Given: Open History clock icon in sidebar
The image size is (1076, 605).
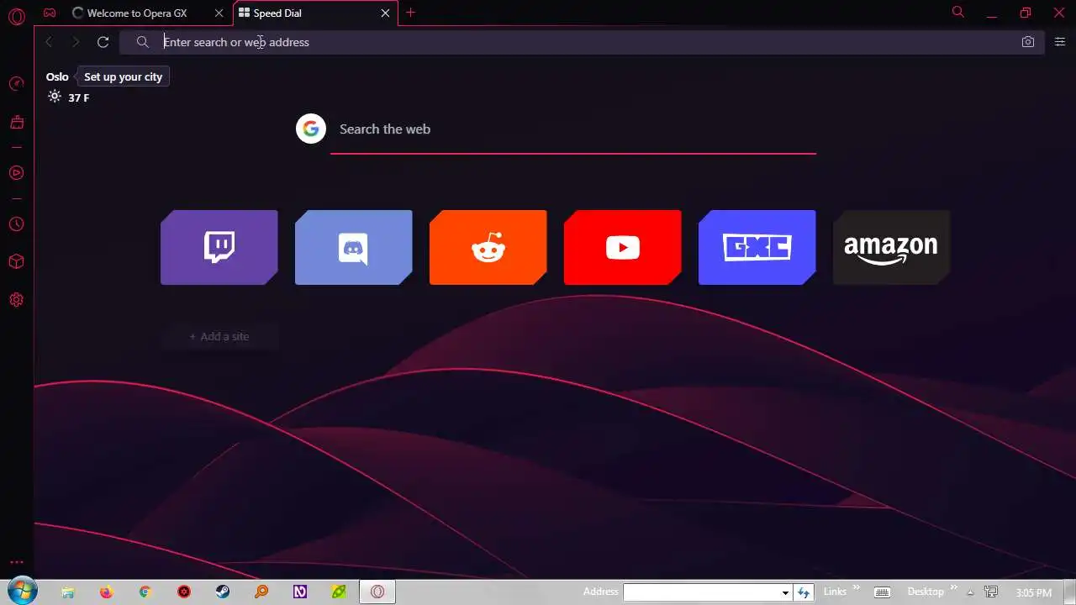Looking at the screenshot, I should (16, 224).
